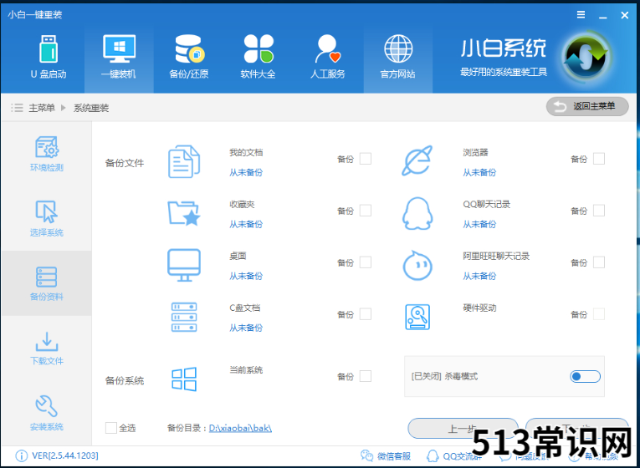Open 微信客服 in status bar

tap(386, 456)
